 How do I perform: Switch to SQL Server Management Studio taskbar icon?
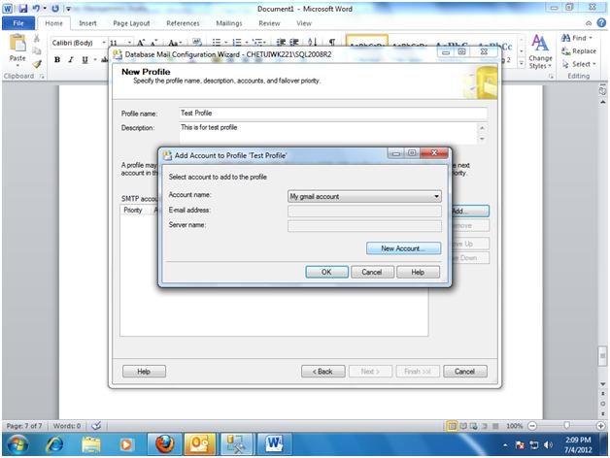(x=237, y=444)
